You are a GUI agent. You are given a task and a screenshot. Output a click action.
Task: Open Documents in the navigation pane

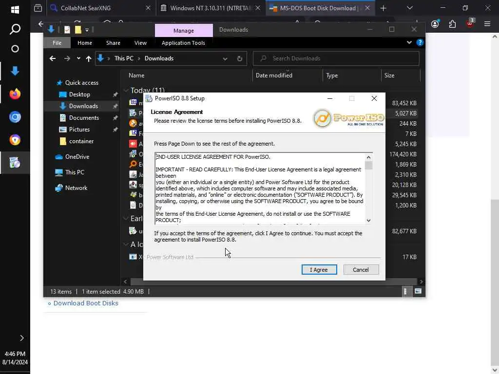[84, 118]
